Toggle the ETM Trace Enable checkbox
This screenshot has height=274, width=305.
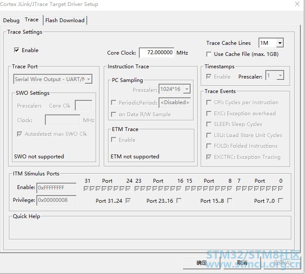coord(114,140)
